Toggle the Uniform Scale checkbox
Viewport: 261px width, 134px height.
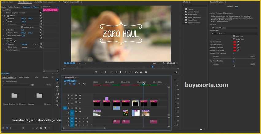(22, 27)
